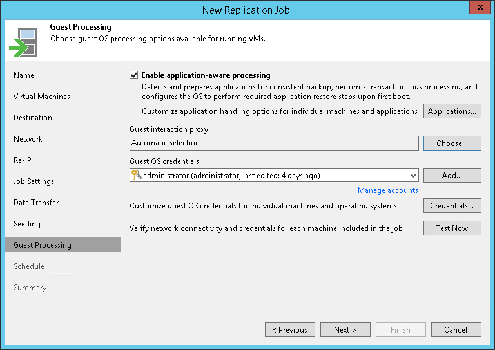The image size is (495, 350).
Task: Click the Guest interaction proxy field
Action: point(274,143)
